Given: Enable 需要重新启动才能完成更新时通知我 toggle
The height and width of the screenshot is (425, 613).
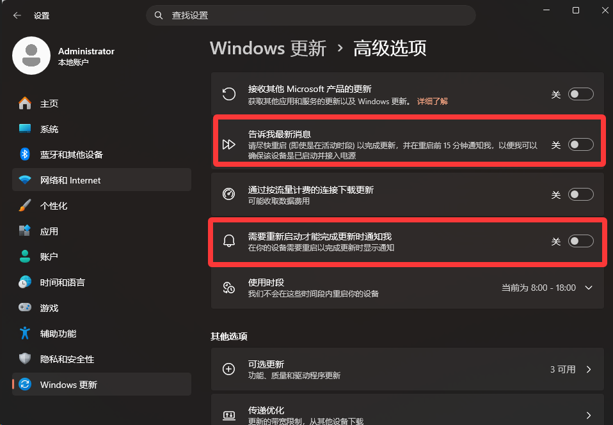Looking at the screenshot, I should click(x=580, y=241).
